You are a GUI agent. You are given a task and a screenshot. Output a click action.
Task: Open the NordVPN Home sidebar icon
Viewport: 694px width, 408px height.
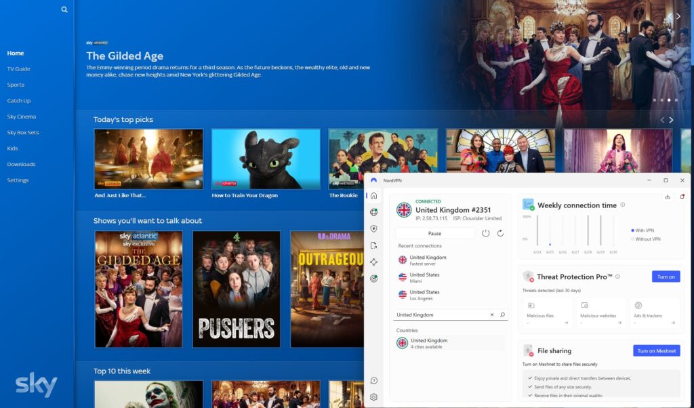[x=373, y=196]
